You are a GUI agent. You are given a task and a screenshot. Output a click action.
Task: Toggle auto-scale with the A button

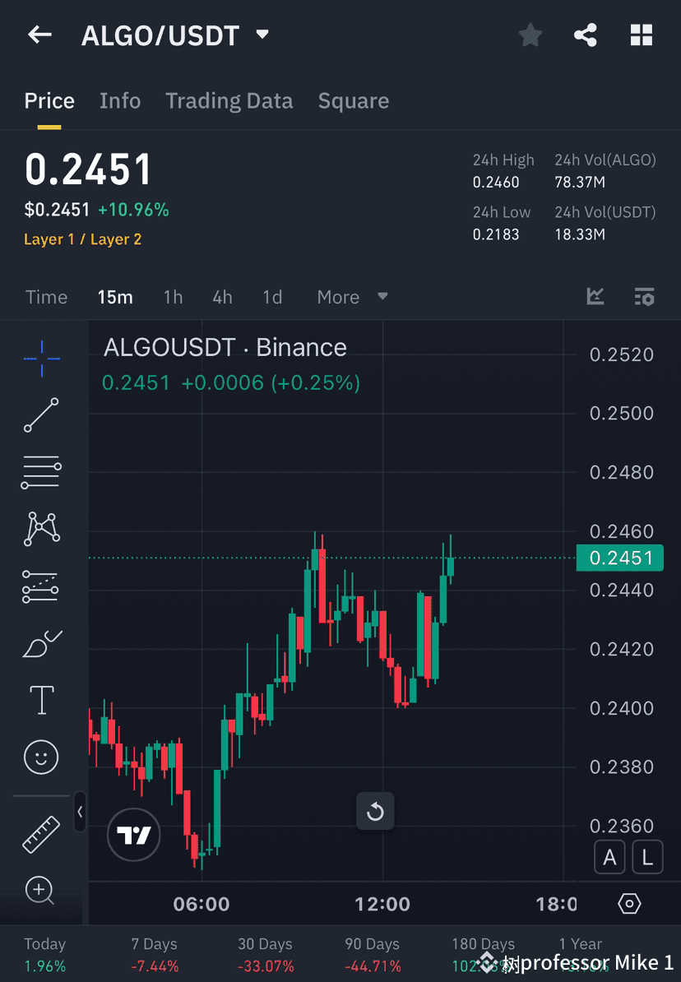(609, 857)
